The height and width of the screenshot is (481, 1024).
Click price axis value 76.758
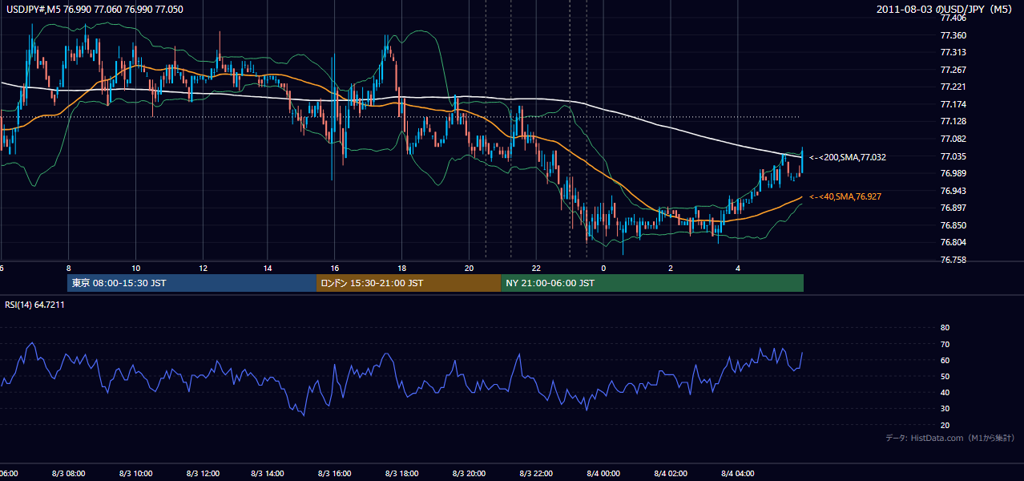coord(953,261)
